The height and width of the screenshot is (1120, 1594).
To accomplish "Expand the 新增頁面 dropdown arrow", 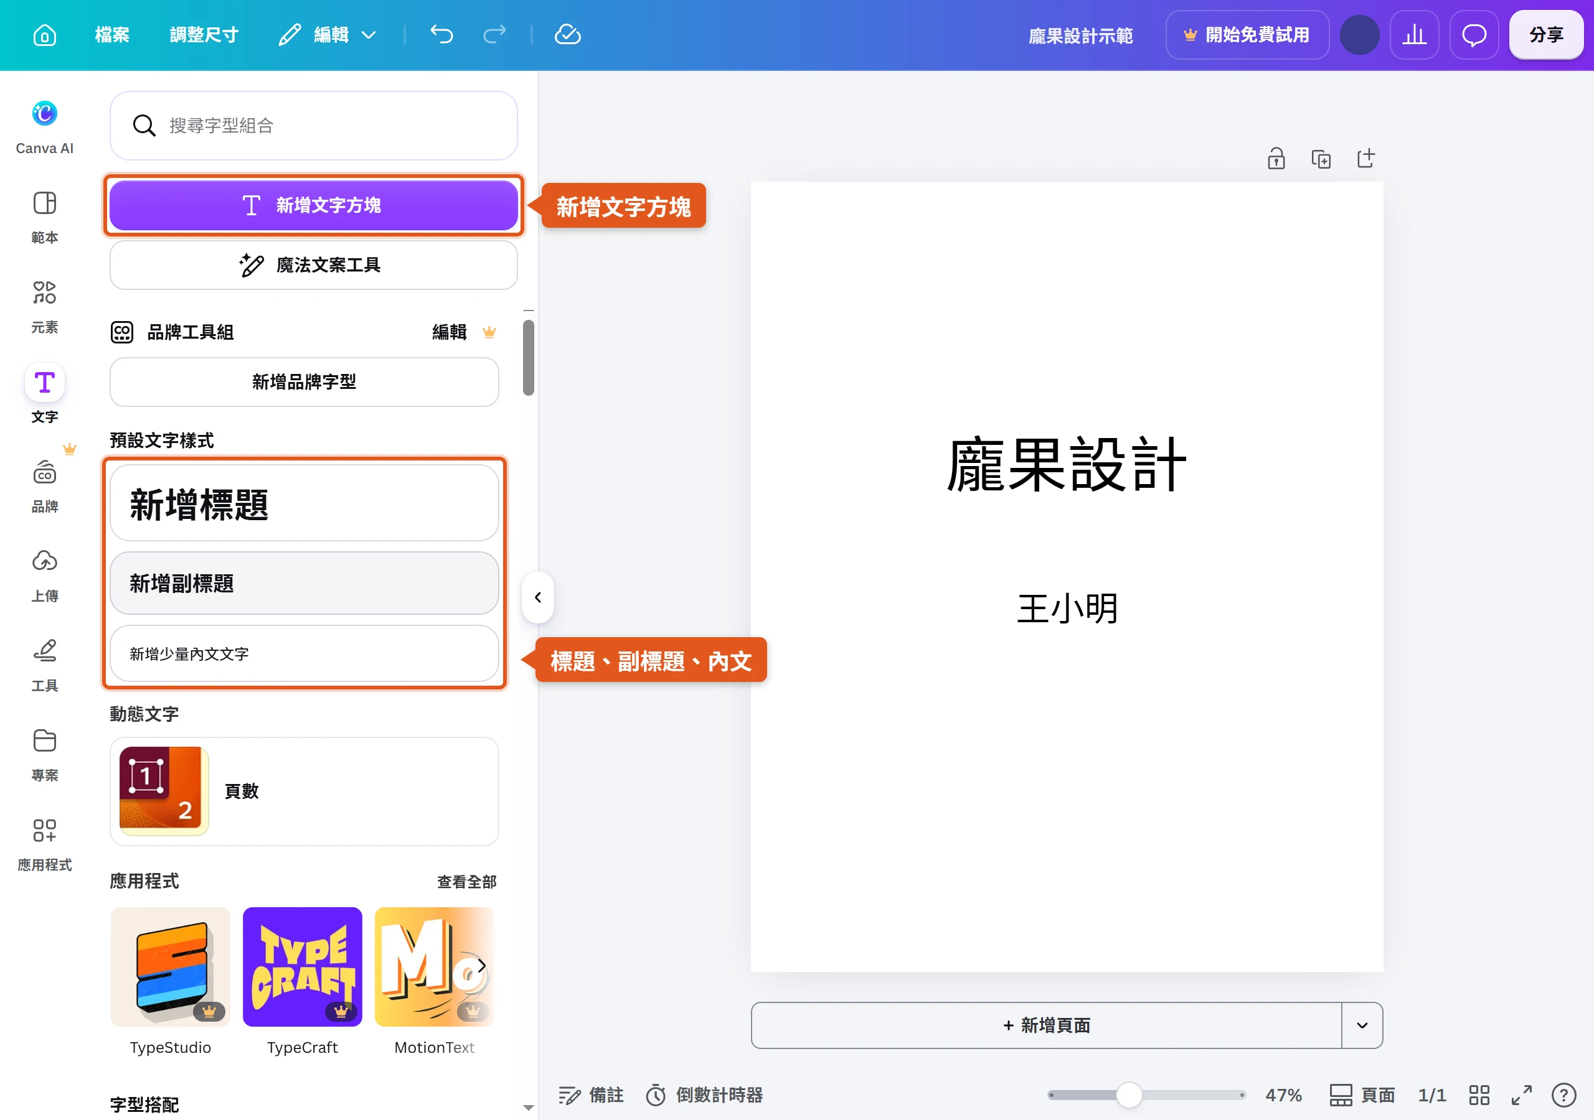I will click(x=1361, y=1025).
